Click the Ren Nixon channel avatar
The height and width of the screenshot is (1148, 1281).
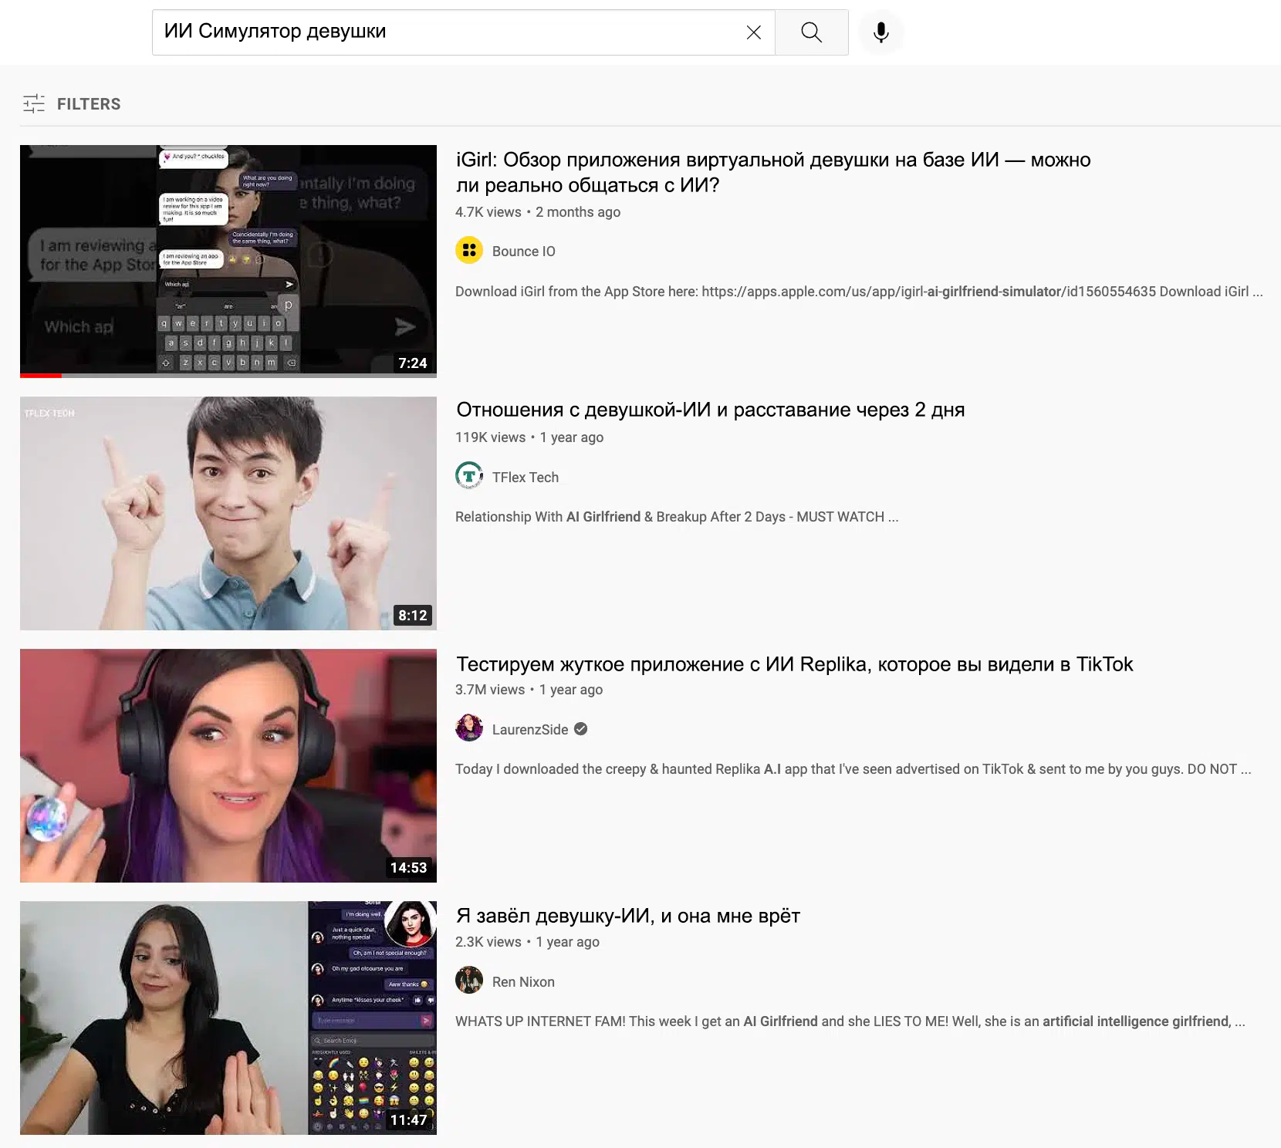[468, 981]
